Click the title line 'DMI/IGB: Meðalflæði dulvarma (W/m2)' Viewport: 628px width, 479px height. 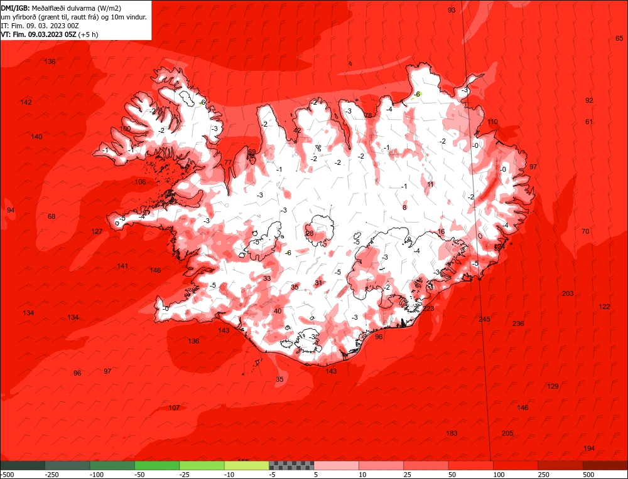[x=61, y=8]
